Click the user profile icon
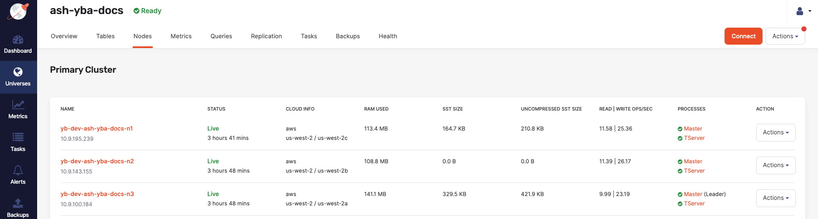 pyautogui.click(x=800, y=11)
